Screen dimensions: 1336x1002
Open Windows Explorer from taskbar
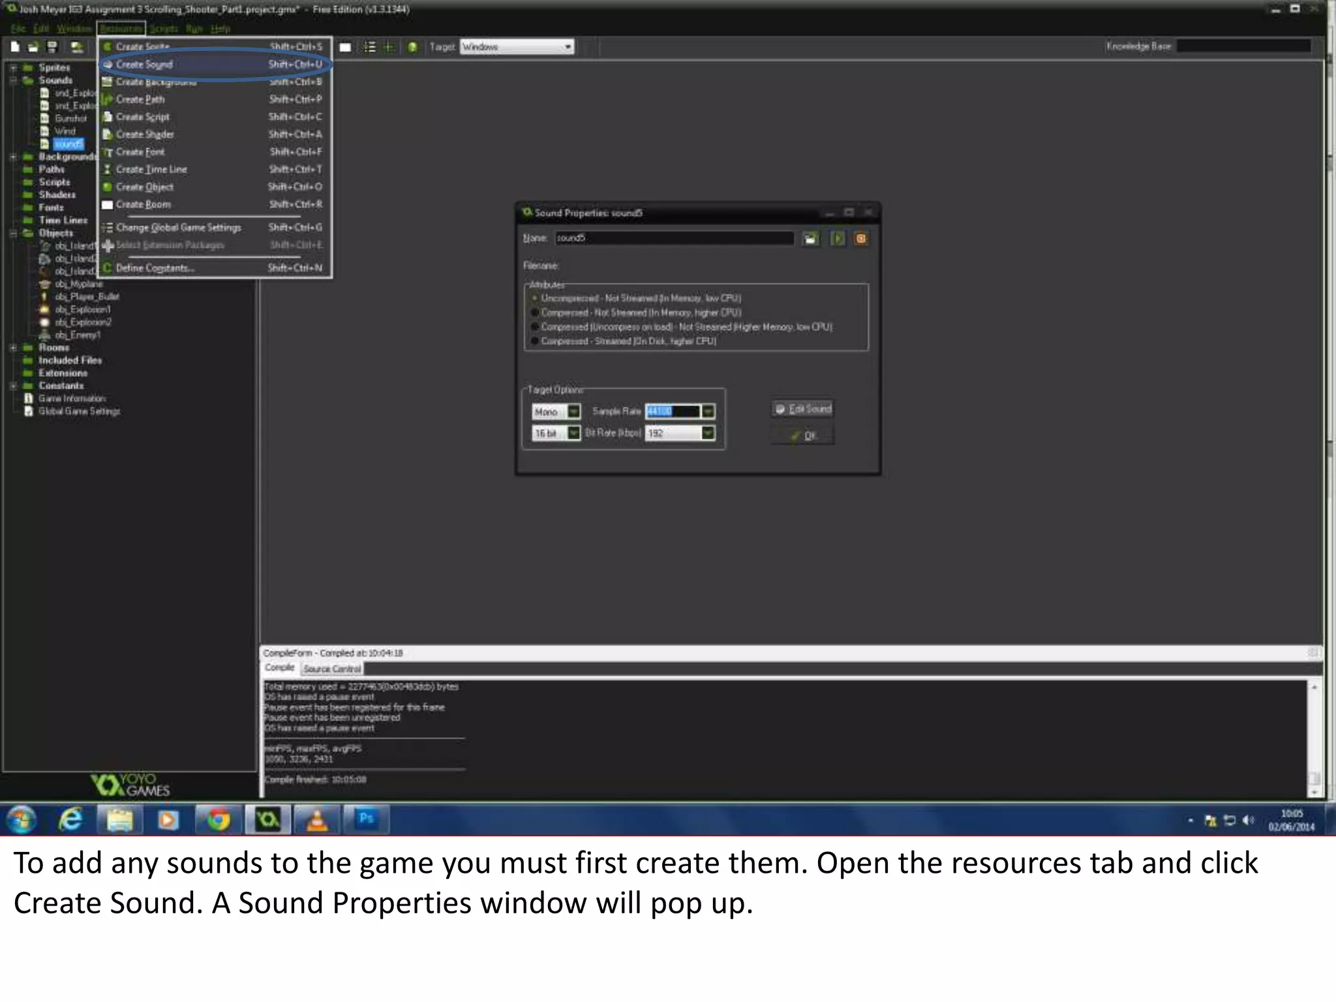point(119,819)
